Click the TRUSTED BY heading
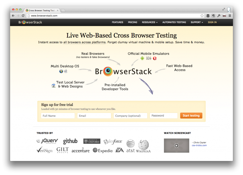Viewport: 243px width, 175px height. (x=45, y=133)
